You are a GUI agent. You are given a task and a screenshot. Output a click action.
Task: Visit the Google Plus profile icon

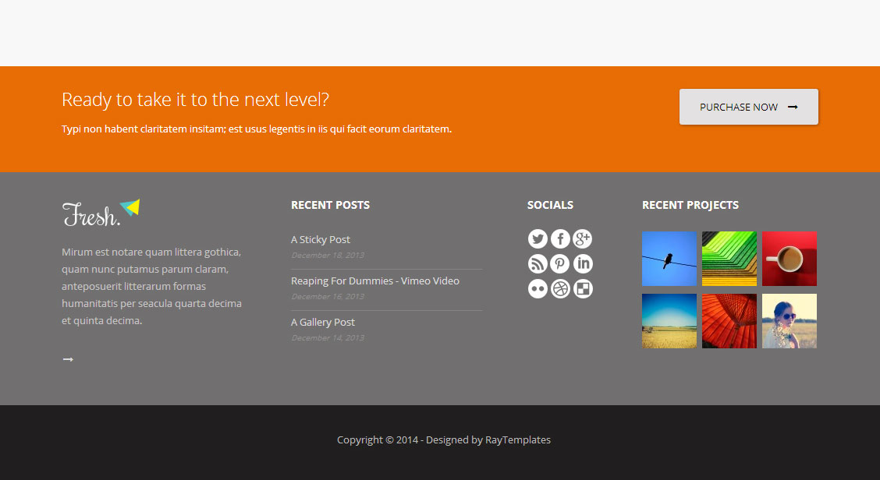(583, 239)
